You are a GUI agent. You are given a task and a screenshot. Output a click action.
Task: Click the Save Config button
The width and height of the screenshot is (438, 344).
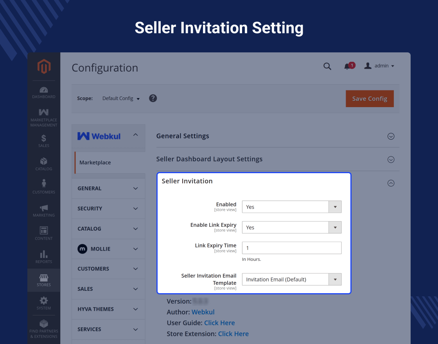(370, 99)
